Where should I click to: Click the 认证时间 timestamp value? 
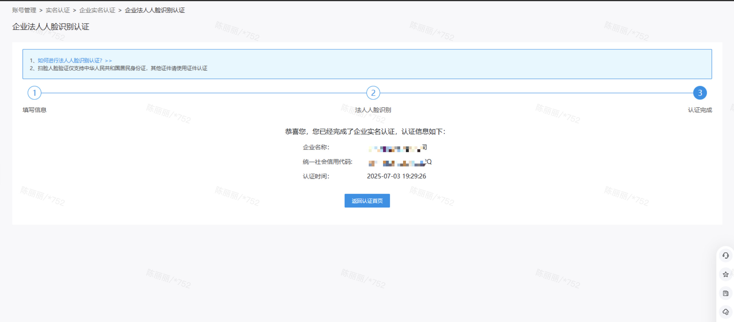396,176
